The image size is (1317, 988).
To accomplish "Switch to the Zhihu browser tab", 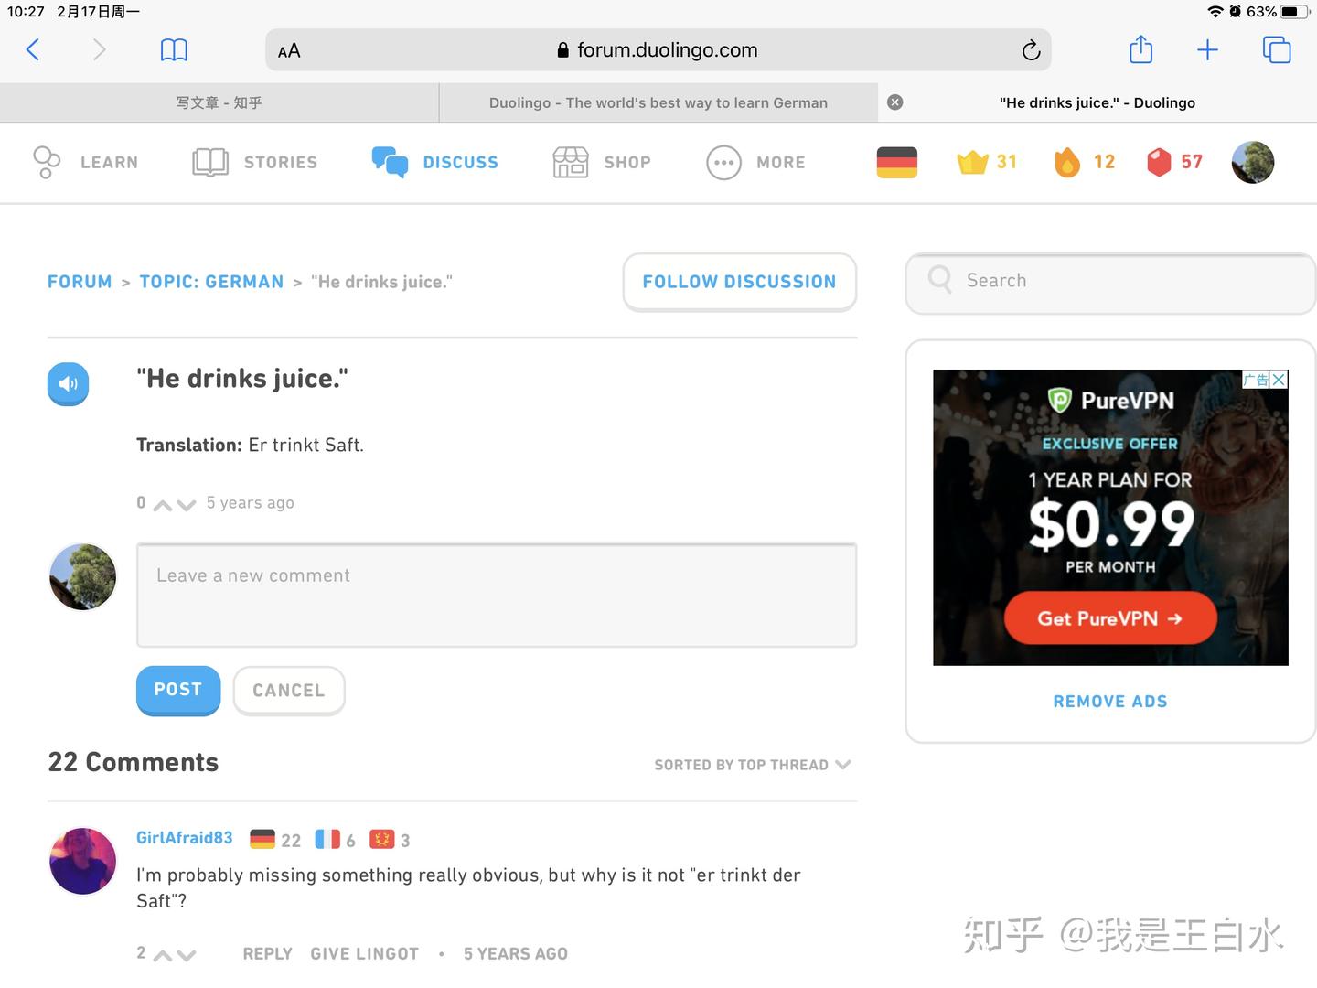I will pos(219,102).
